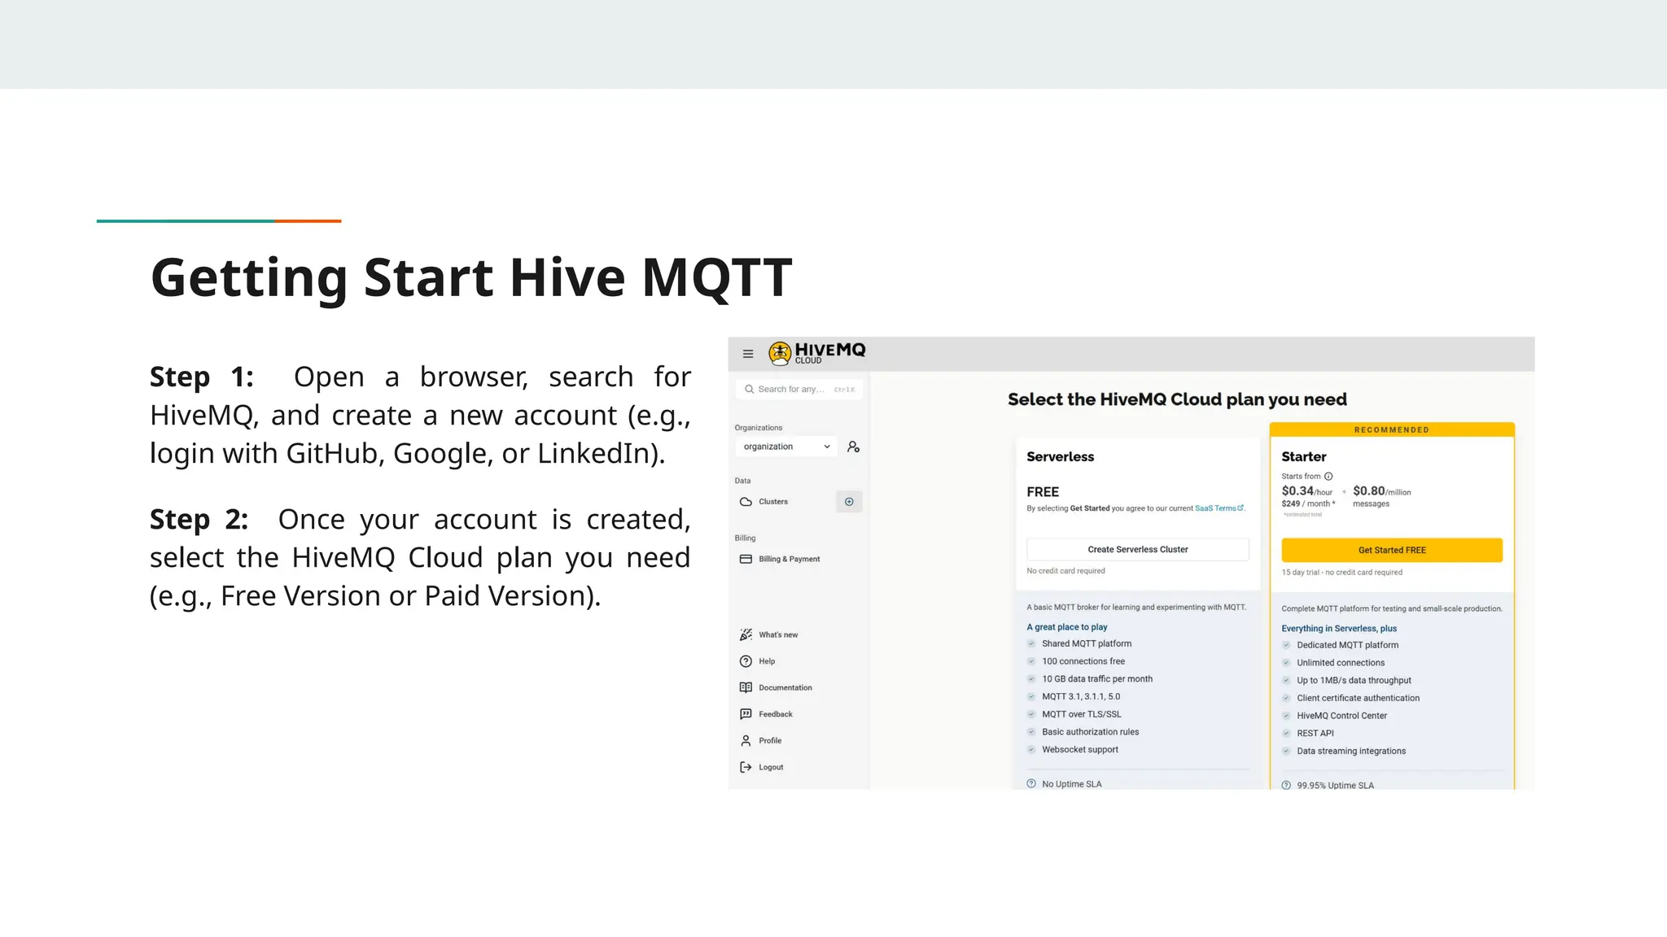The width and height of the screenshot is (1667, 937).
Task: Click 'Unlimited connections' feature
Action: pos(1341,663)
